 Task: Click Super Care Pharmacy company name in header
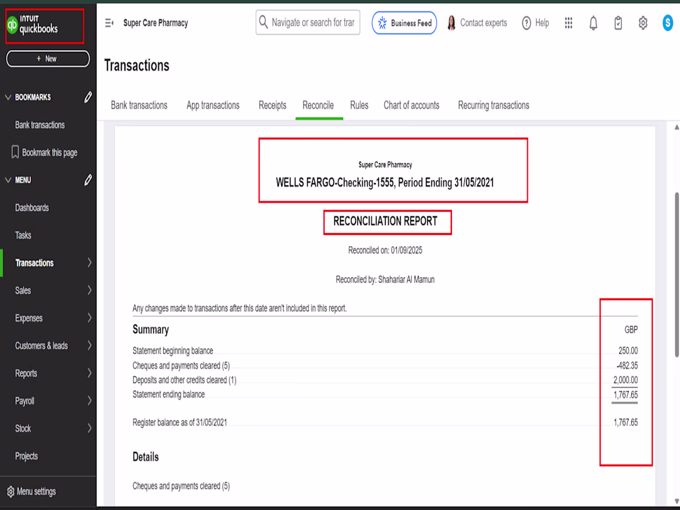pos(156,23)
